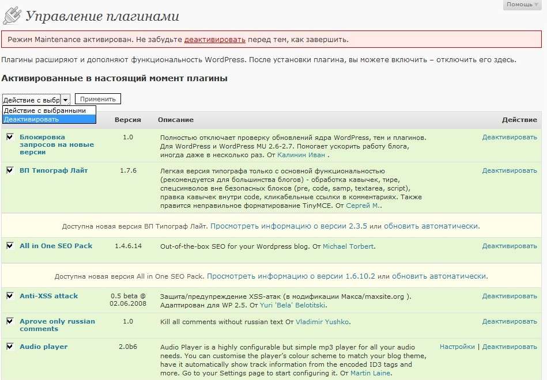Open Настройки for Audio player
547x380 pixels.
pos(457,347)
